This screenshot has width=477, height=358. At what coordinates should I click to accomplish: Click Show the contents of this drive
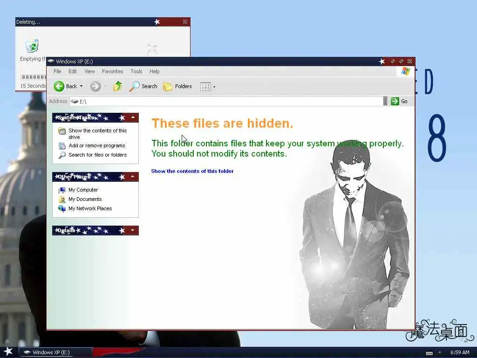(x=98, y=134)
